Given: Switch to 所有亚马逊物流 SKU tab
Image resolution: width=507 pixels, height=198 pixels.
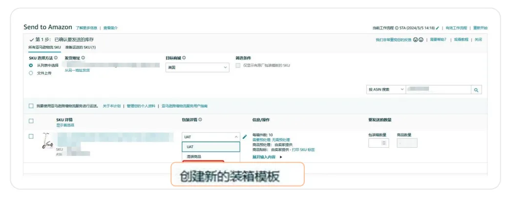Looking at the screenshot, I should tap(44, 47).
